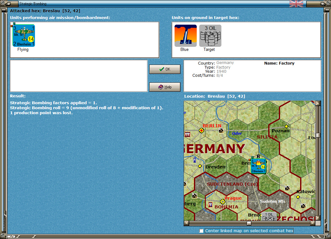Click the Katowice city dot on map
Viewport: 331px width, 239px height.
[x=298, y=197]
